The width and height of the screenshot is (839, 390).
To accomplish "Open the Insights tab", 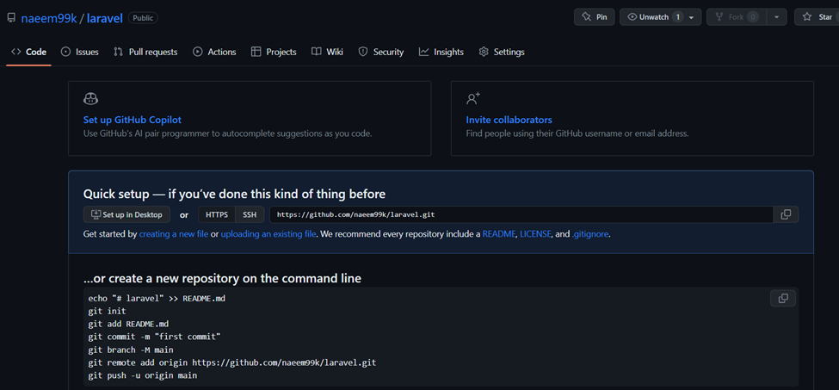I will tap(441, 52).
